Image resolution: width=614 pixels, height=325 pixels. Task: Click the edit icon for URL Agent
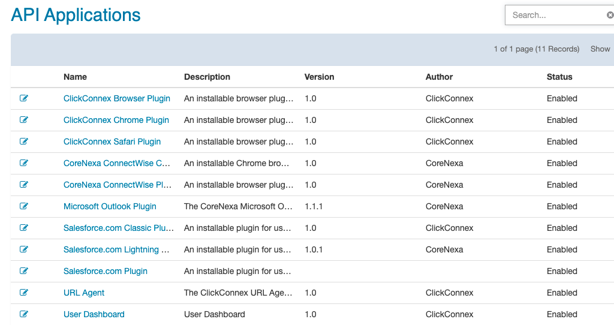point(24,292)
